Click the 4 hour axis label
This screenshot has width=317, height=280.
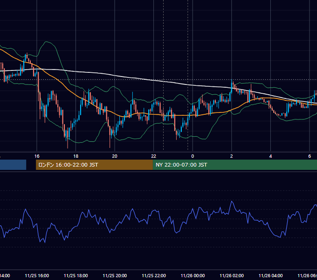tap(270, 156)
